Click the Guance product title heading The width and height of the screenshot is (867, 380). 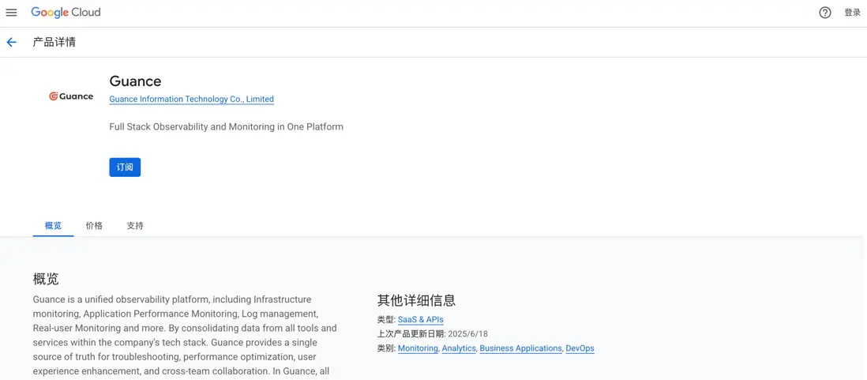135,81
